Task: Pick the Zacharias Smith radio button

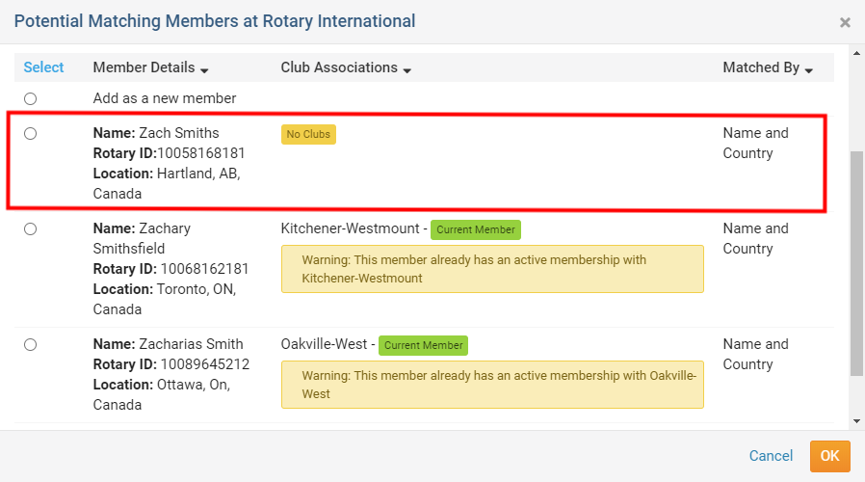Action: [31, 344]
